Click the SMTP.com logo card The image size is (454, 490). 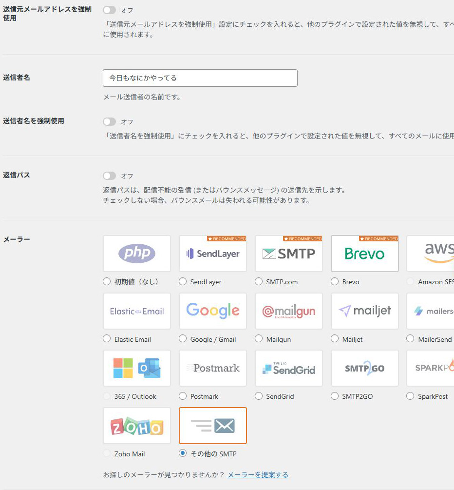[x=289, y=254]
